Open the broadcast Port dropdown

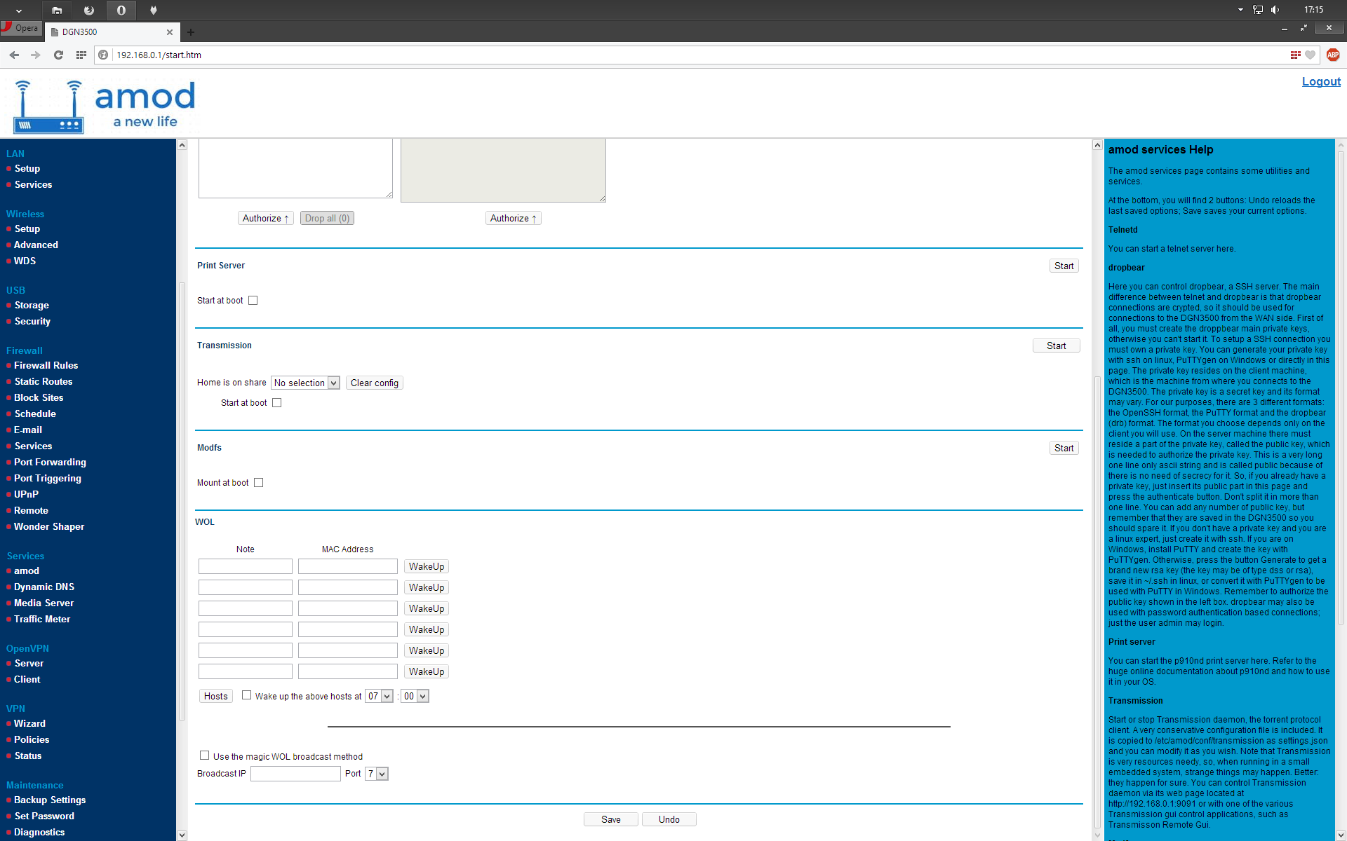[x=377, y=774]
